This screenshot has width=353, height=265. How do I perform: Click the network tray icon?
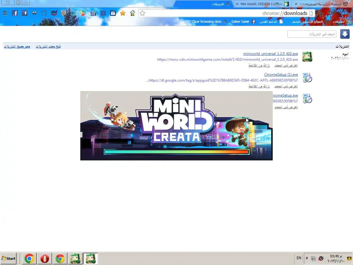[313, 259]
